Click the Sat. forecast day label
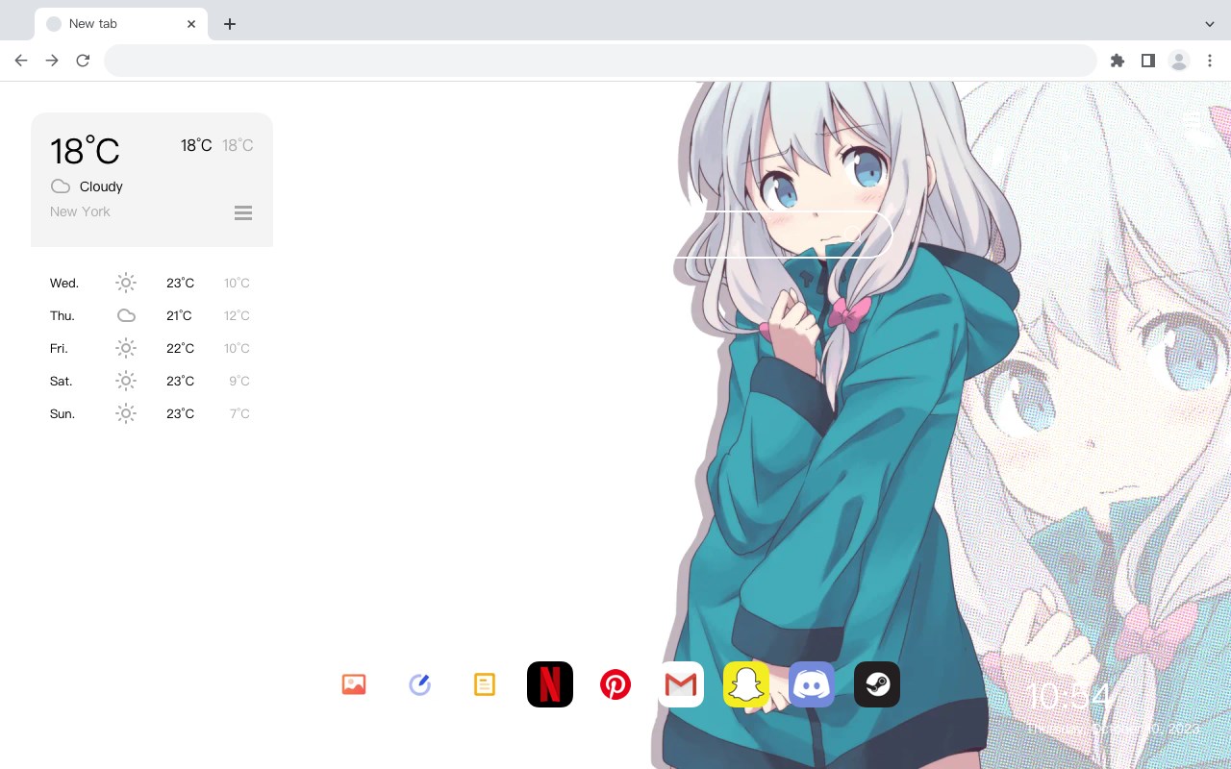 click(x=62, y=381)
